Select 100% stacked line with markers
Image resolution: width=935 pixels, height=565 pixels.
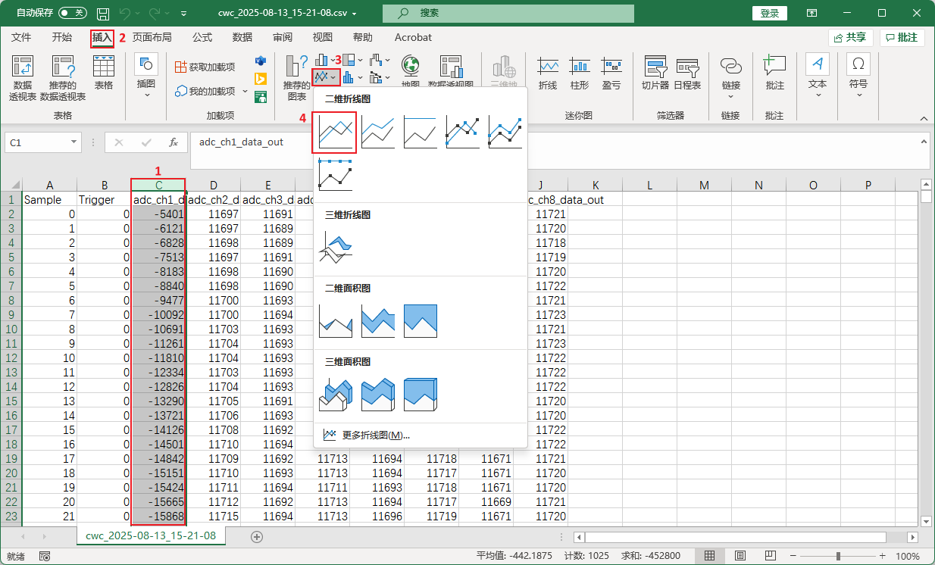335,174
